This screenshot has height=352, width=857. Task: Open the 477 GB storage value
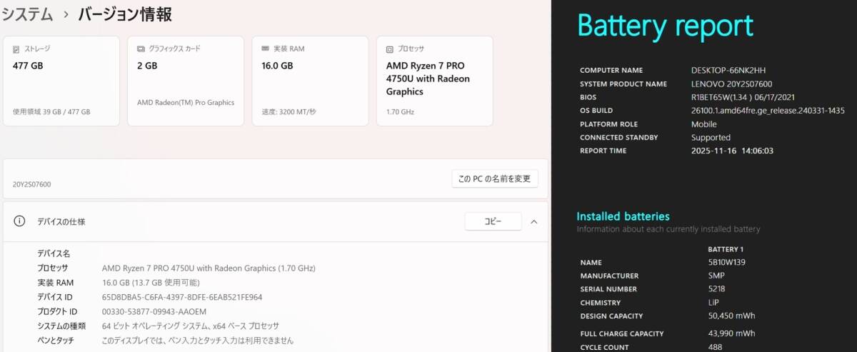[x=29, y=66]
